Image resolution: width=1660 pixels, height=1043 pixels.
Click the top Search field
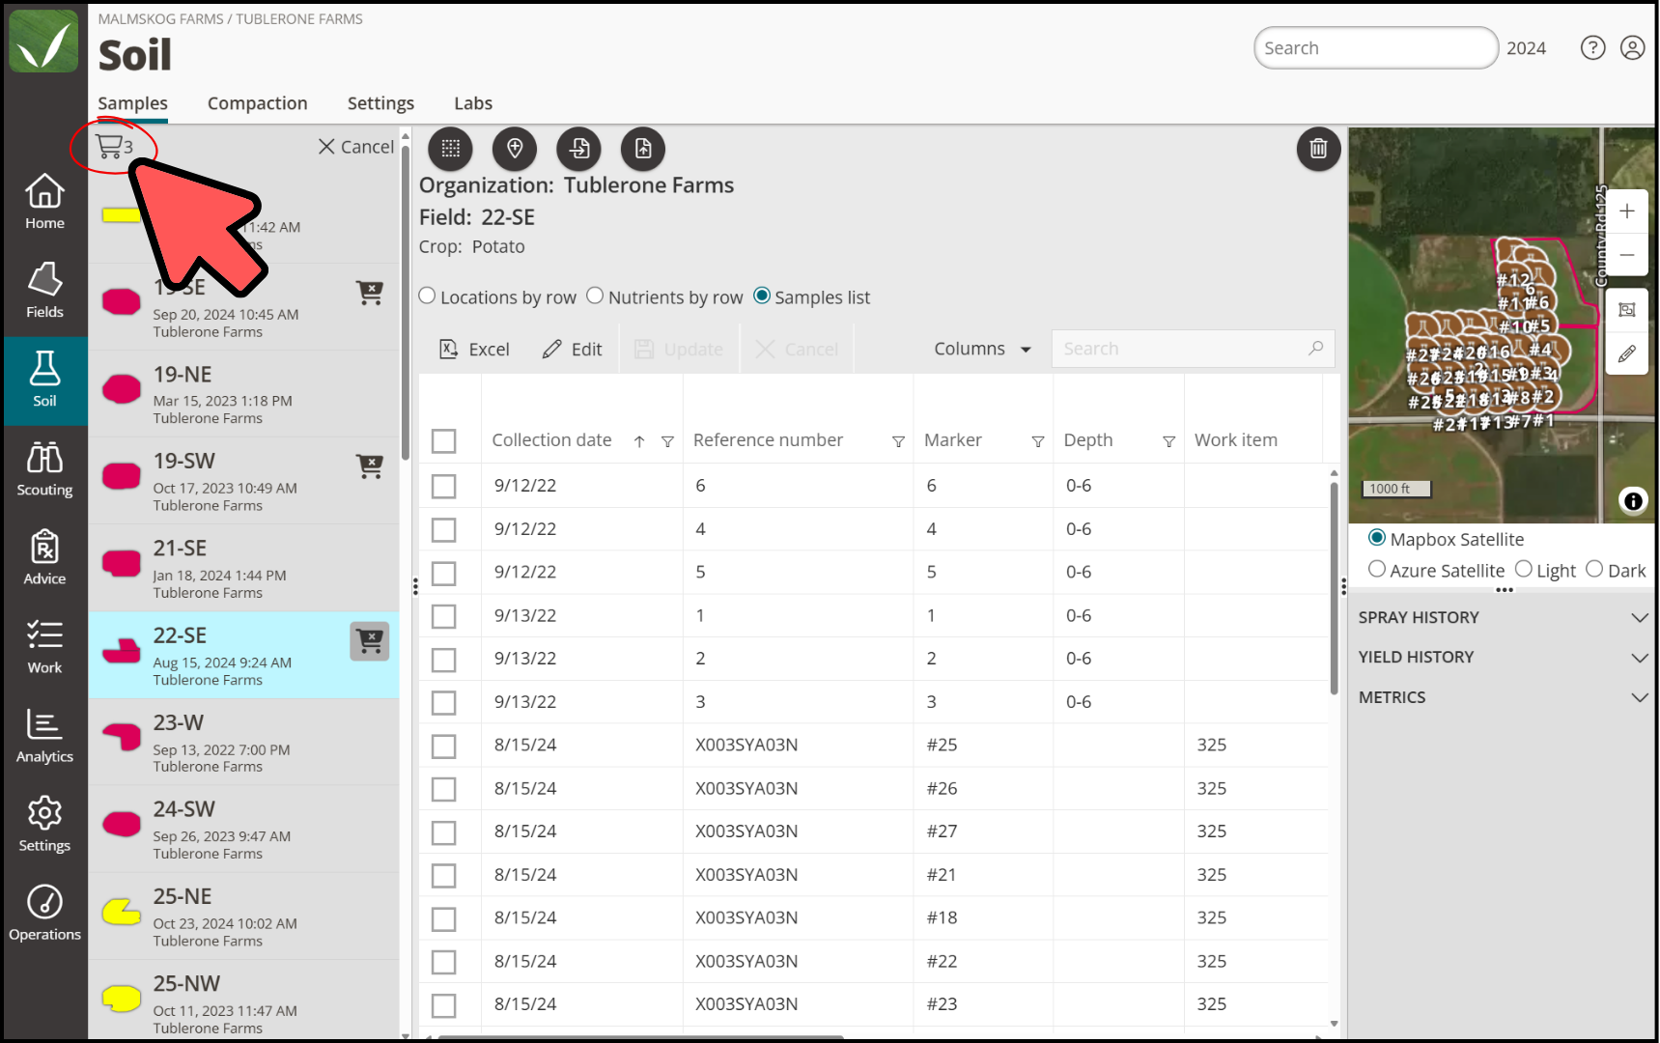coord(1375,48)
